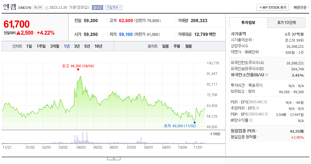Click the red 최고 94,300 marker dot
The height and width of the screenshot is (164, 311).
tap(78, 70)
